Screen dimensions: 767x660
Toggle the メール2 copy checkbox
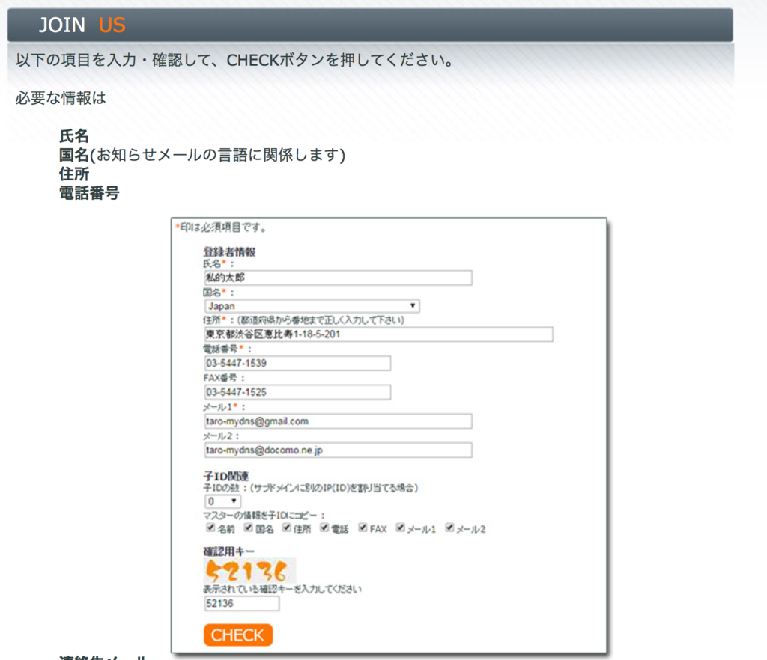coord(449,528)
